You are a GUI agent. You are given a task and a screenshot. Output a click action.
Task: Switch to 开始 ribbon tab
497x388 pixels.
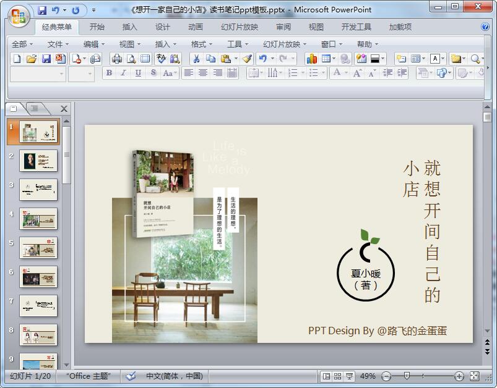coord(97,27)
